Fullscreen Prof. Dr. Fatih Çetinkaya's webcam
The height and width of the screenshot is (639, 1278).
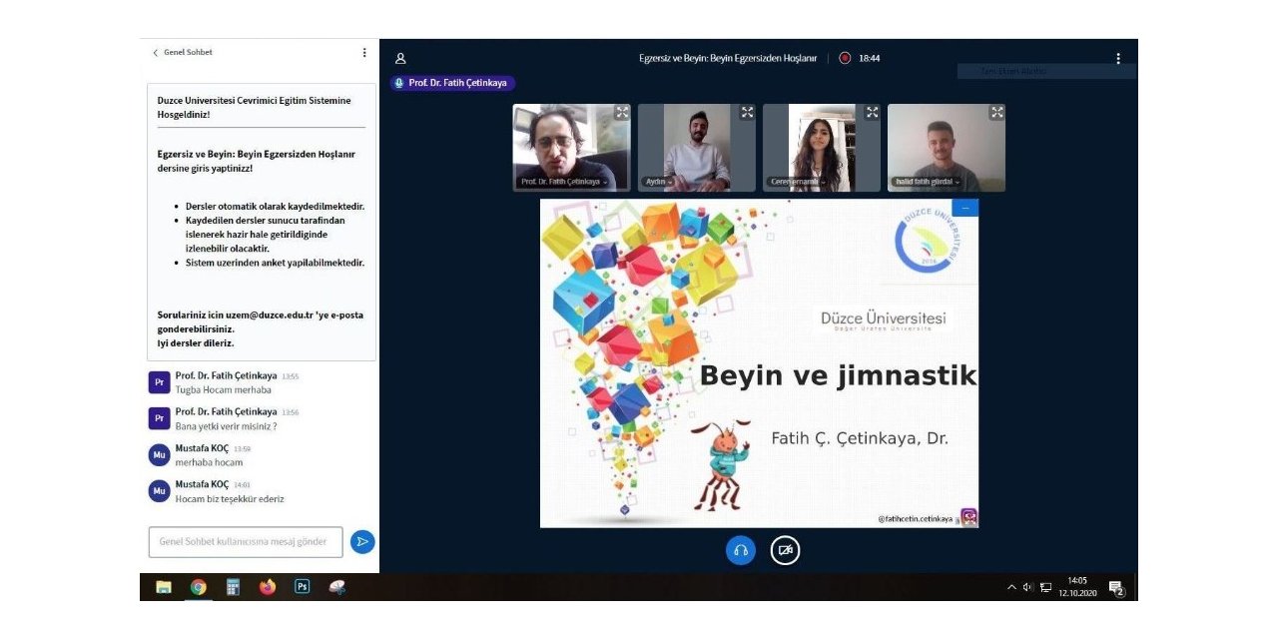pyautogui.click(x=622, y=113)
